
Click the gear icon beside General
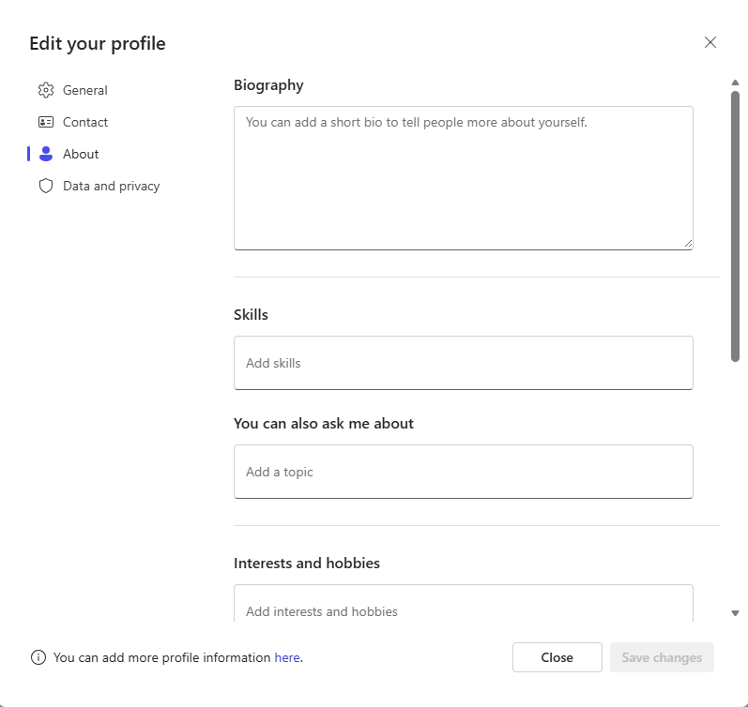pyautogui.click(x=46, y=90)
